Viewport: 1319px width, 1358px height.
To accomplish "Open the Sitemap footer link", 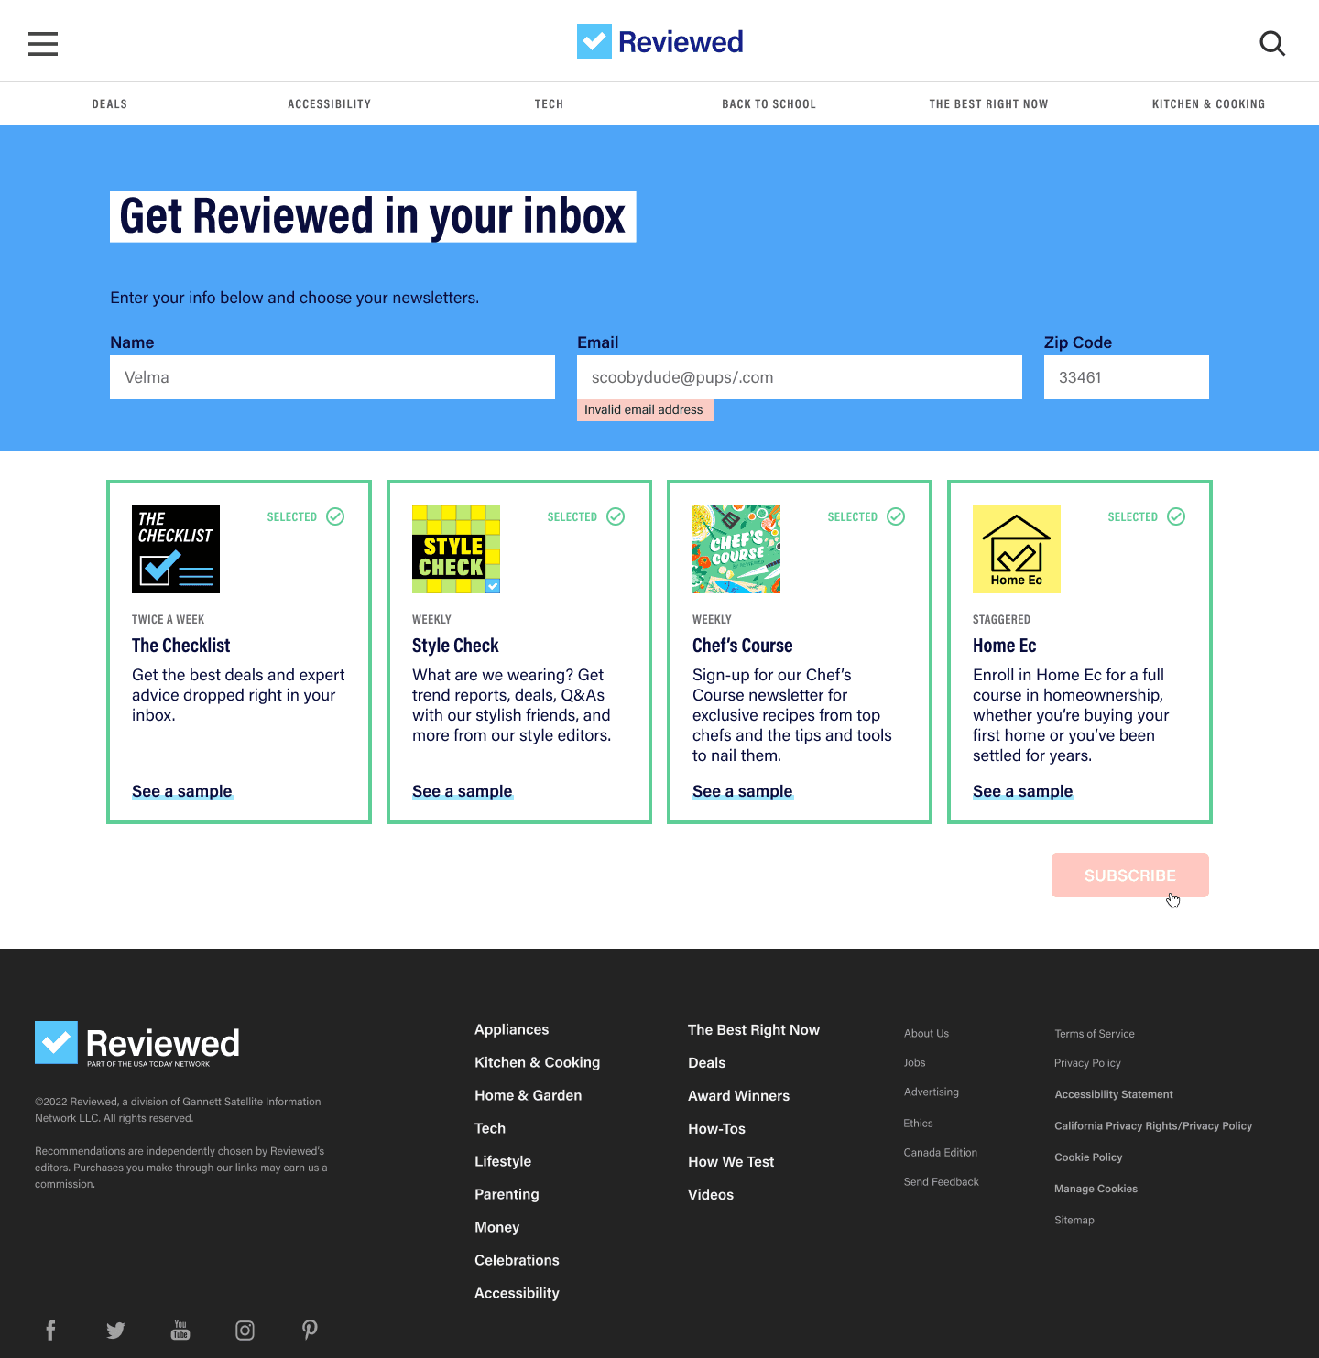I will pyautogui.click(x=1074, y=1220).
